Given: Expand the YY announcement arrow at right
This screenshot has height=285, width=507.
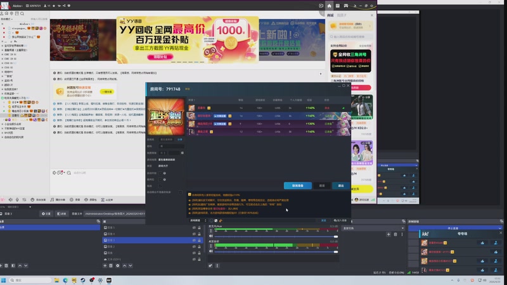Looking at the screenshot, I should [321, 73].
